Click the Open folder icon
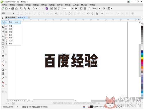Viewport: 144px width, 110px height. (x=6, y=8)
